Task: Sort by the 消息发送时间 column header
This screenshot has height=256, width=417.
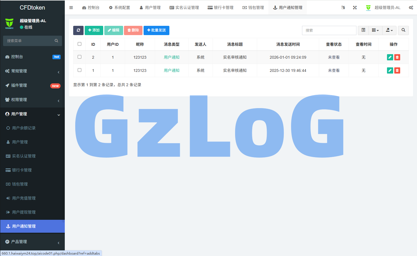Action: (x=288, y=44)
